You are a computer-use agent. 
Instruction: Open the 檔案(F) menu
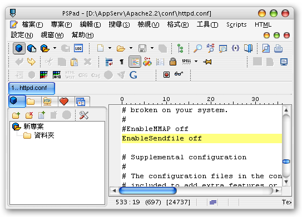[x=32, y=24]
